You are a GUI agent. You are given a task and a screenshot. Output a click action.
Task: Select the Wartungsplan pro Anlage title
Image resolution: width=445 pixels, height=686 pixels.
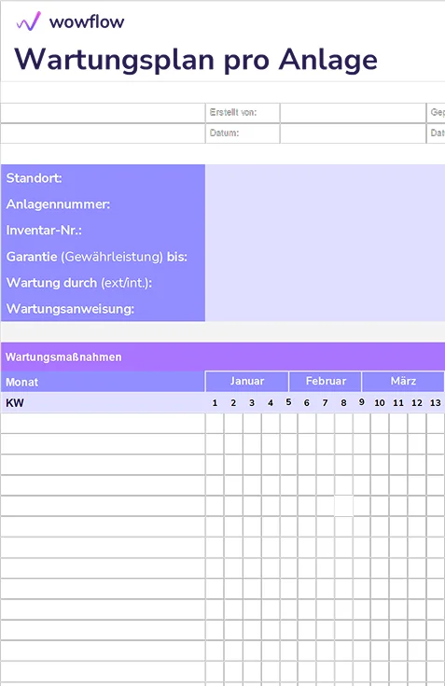point(196,60)
